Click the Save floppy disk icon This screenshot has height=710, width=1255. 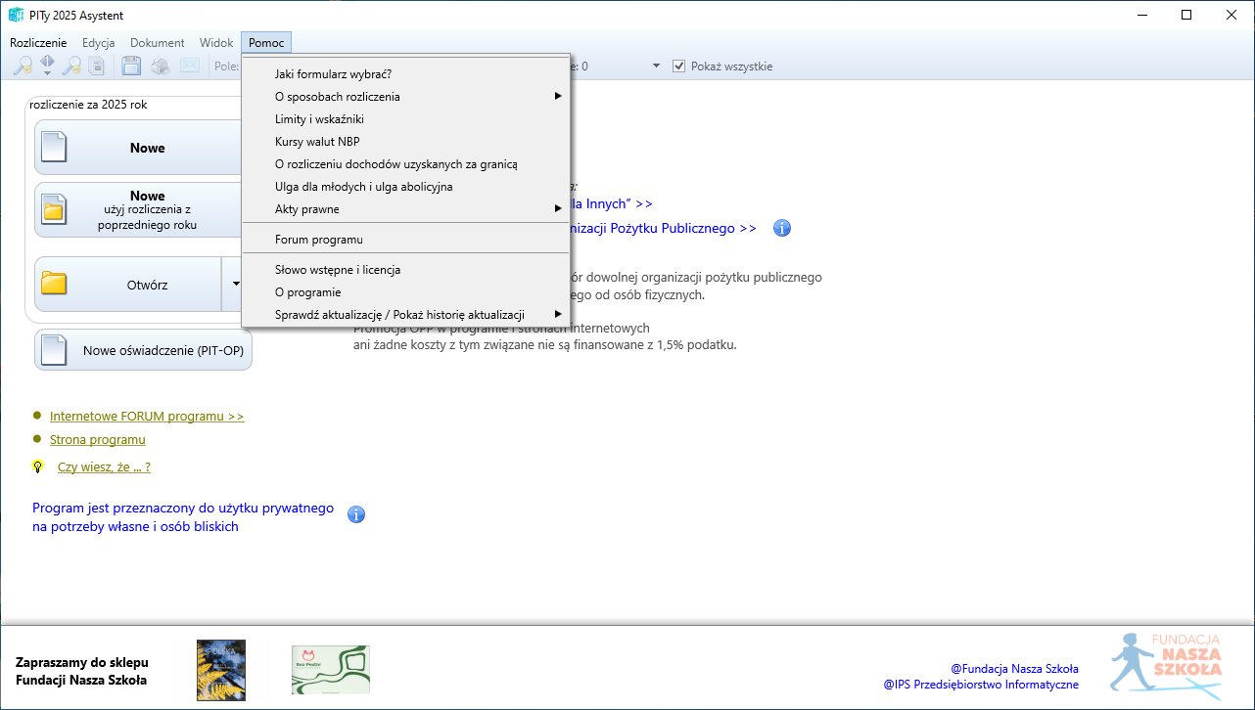click(x=131, y=67)
